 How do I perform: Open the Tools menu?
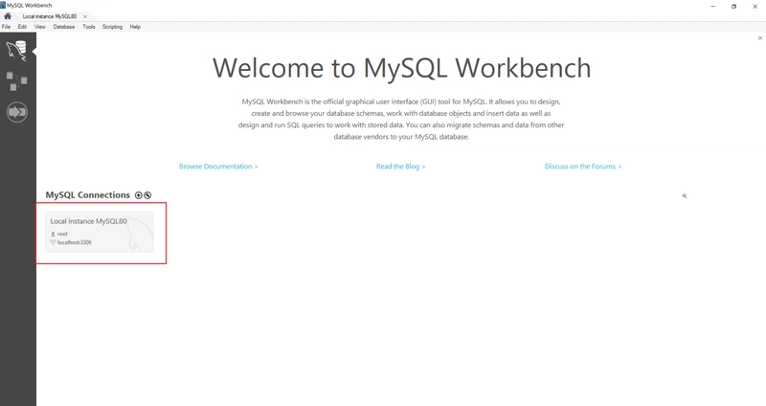89,27
